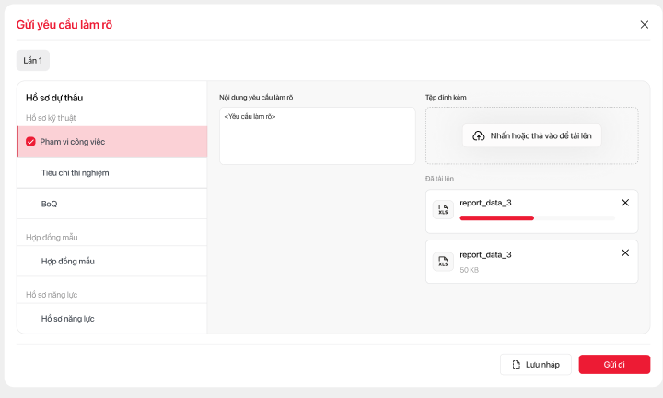Click the file name above 50 KB
The width and height of the screenshot is (663, 398).
pyautogui.click(x=485, y=255)
